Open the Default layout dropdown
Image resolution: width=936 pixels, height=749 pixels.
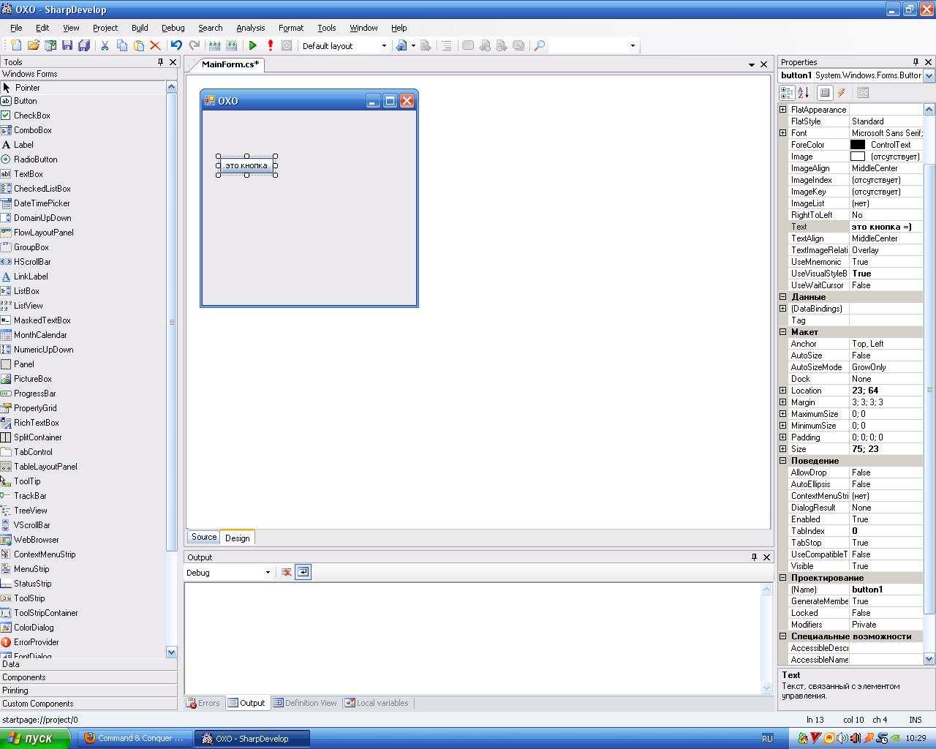(x=384, y=45)
